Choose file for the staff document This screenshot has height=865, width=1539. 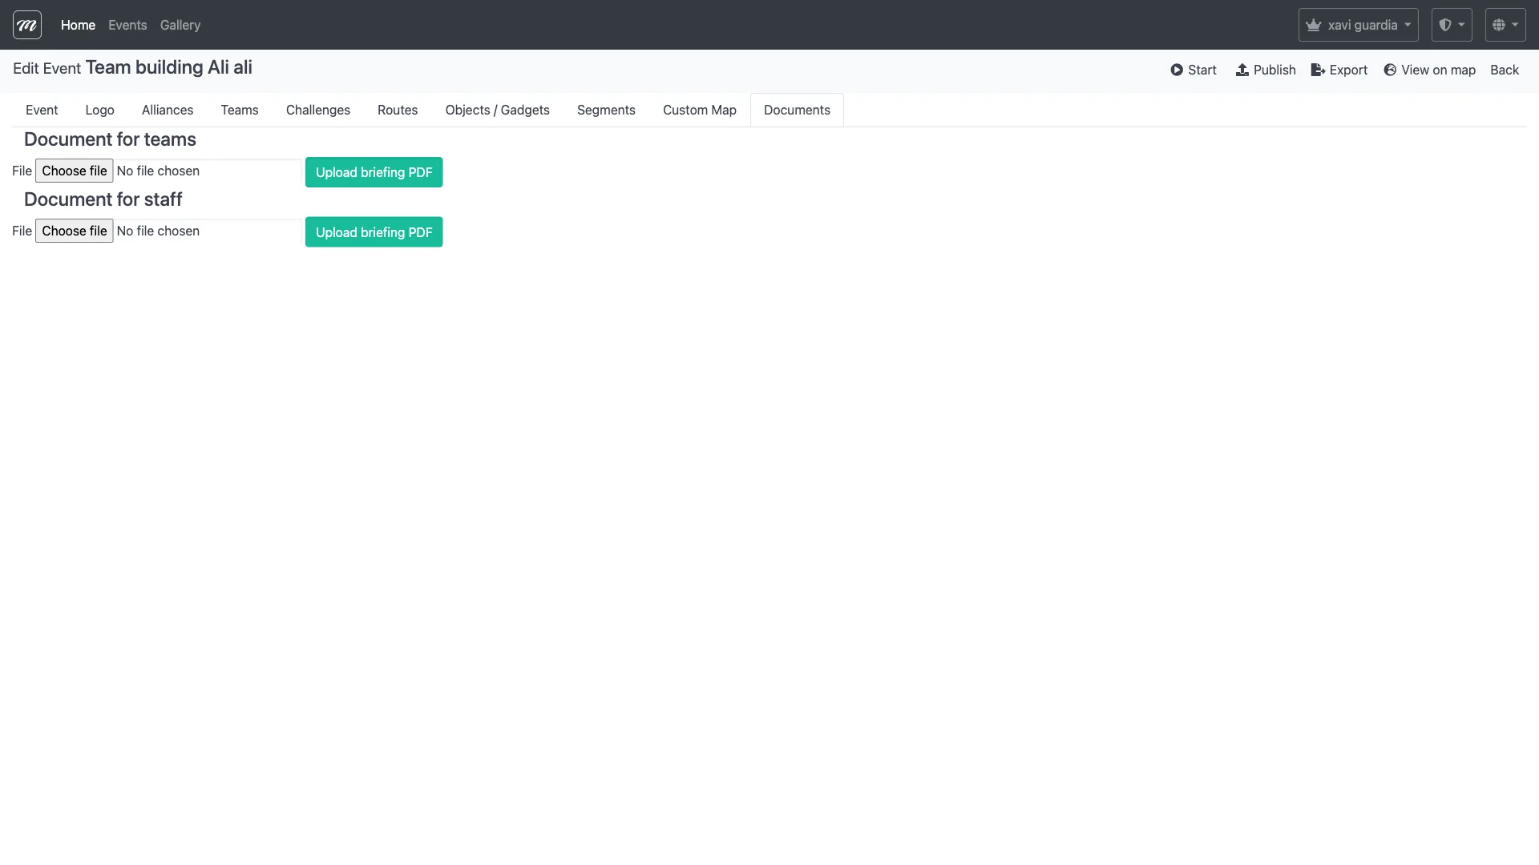point(74,231)
